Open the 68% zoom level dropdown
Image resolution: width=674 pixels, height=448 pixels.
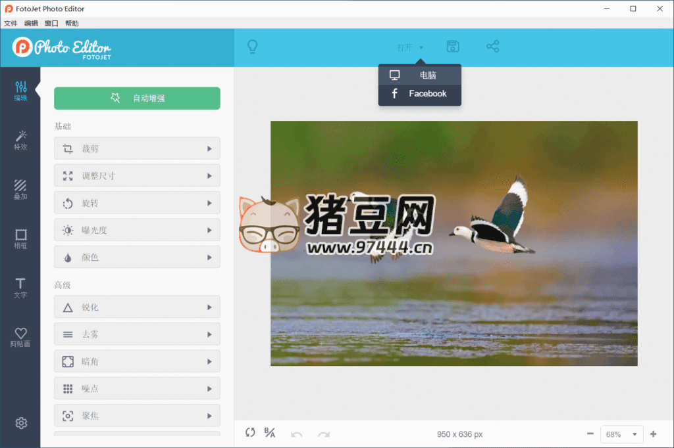coord(622,434)
